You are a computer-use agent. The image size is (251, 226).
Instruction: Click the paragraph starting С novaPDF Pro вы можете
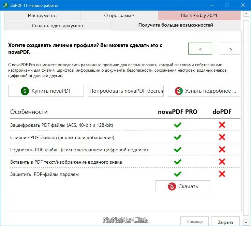tap(118, 70)
